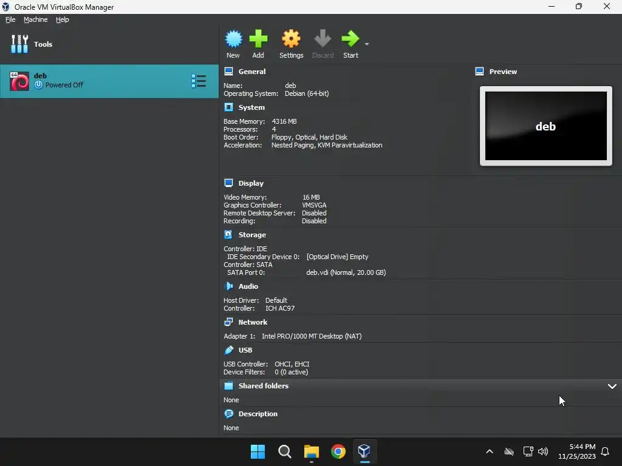Click 'ICH AC97' audio controller value
Viewport: 622px width, 466px height.
[x=280, y=308]
